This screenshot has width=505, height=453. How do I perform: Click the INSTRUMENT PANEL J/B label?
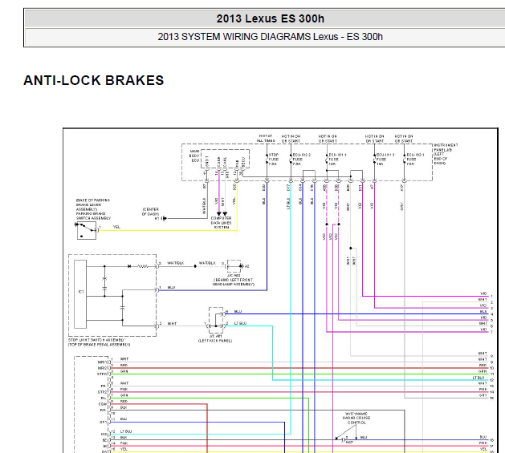(446, 154)
